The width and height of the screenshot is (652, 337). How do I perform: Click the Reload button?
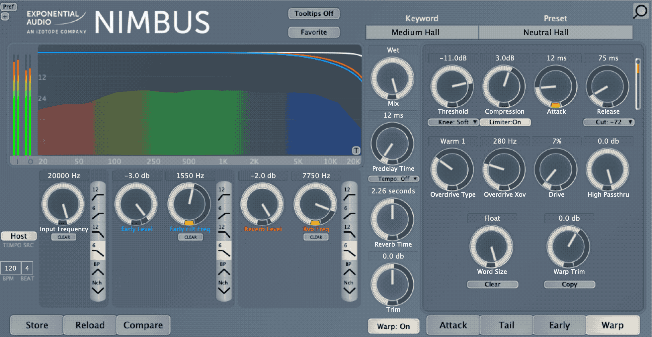point(90,325)
